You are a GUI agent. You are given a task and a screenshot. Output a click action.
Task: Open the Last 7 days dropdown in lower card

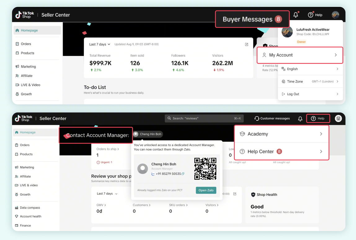107,194
